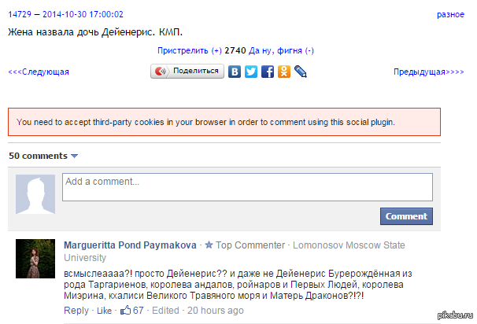Click into the Add a comment field

[247, 187]
